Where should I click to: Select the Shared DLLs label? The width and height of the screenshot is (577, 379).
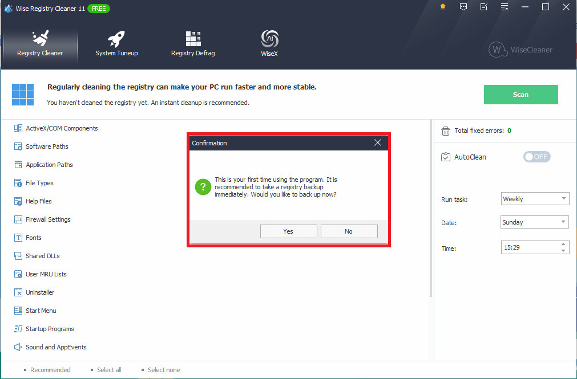click(x=43, y=256)
